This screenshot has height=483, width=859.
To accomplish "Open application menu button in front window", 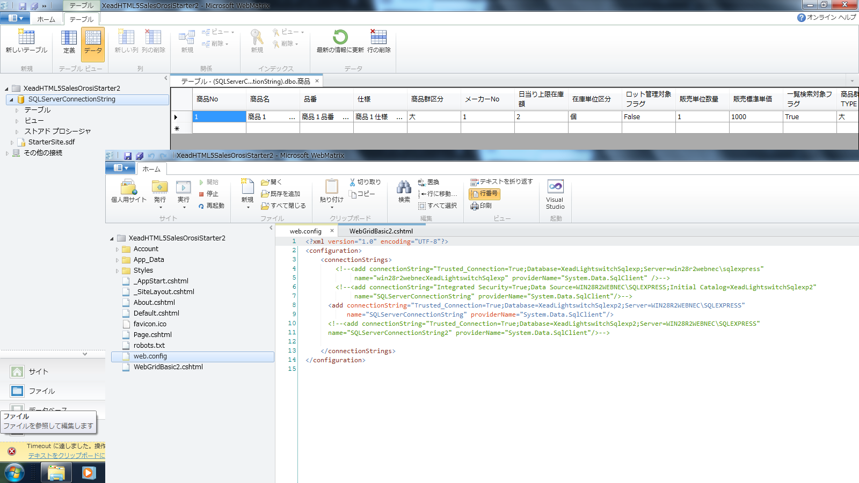I will (121, 168).
